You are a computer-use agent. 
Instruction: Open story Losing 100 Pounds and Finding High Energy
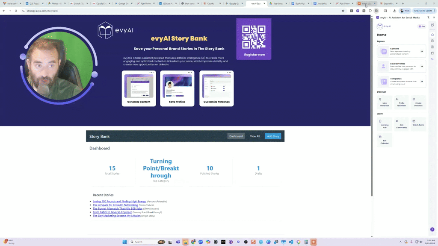(120, 202)
